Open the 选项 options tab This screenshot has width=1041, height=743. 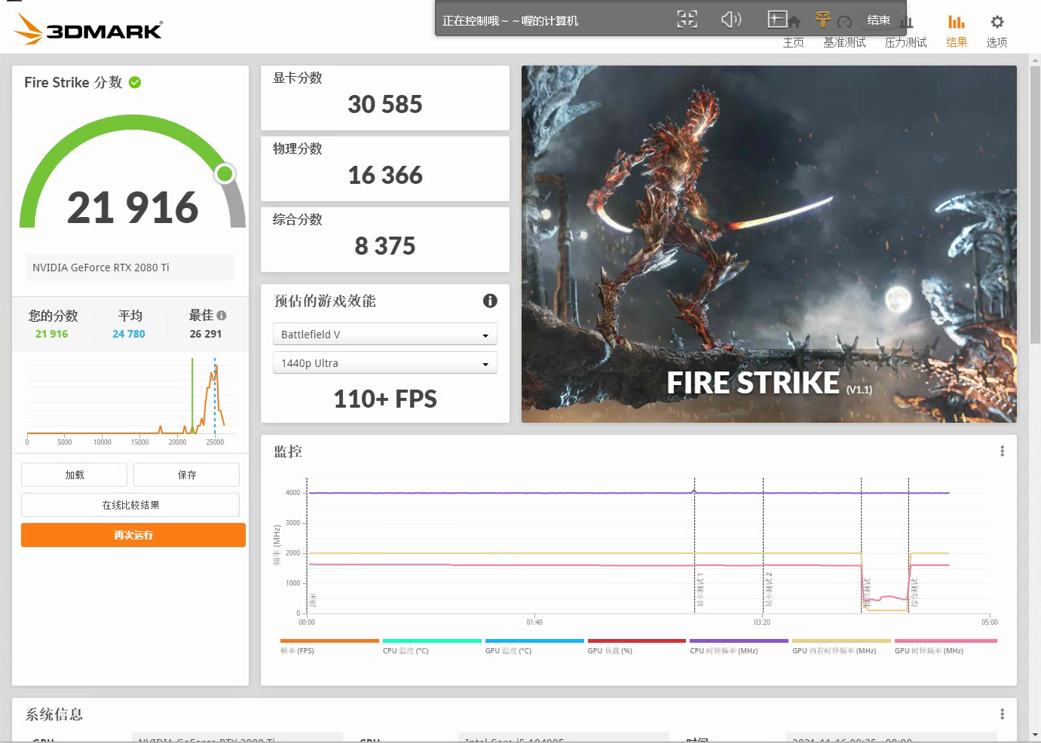point(997,32)
